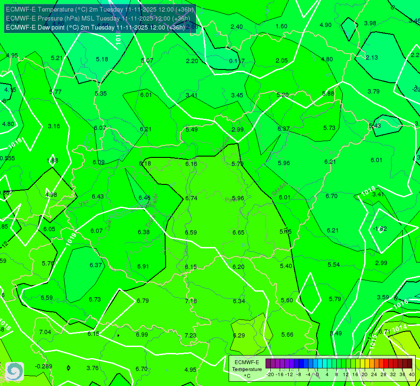Click the 5.20 dew point value

[283, 95]
